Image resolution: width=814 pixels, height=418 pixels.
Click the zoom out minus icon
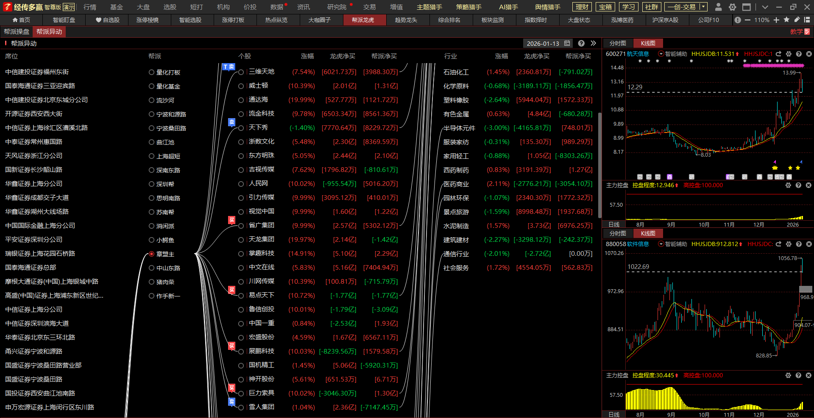coord(747,20)
